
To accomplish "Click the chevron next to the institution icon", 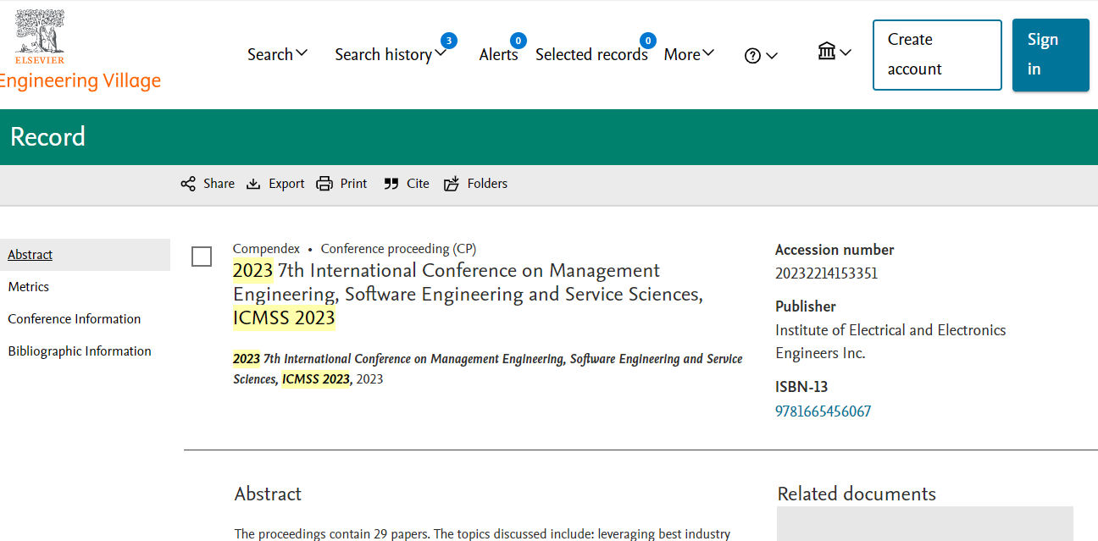I will 846,52.
